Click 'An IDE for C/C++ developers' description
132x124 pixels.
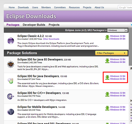click(x=42, y=100)
